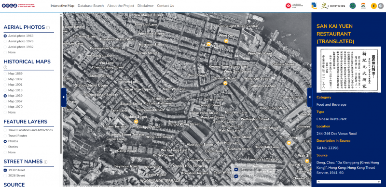
Task: Click left arrow of details panel scrollbar
Action: [318, 182]
